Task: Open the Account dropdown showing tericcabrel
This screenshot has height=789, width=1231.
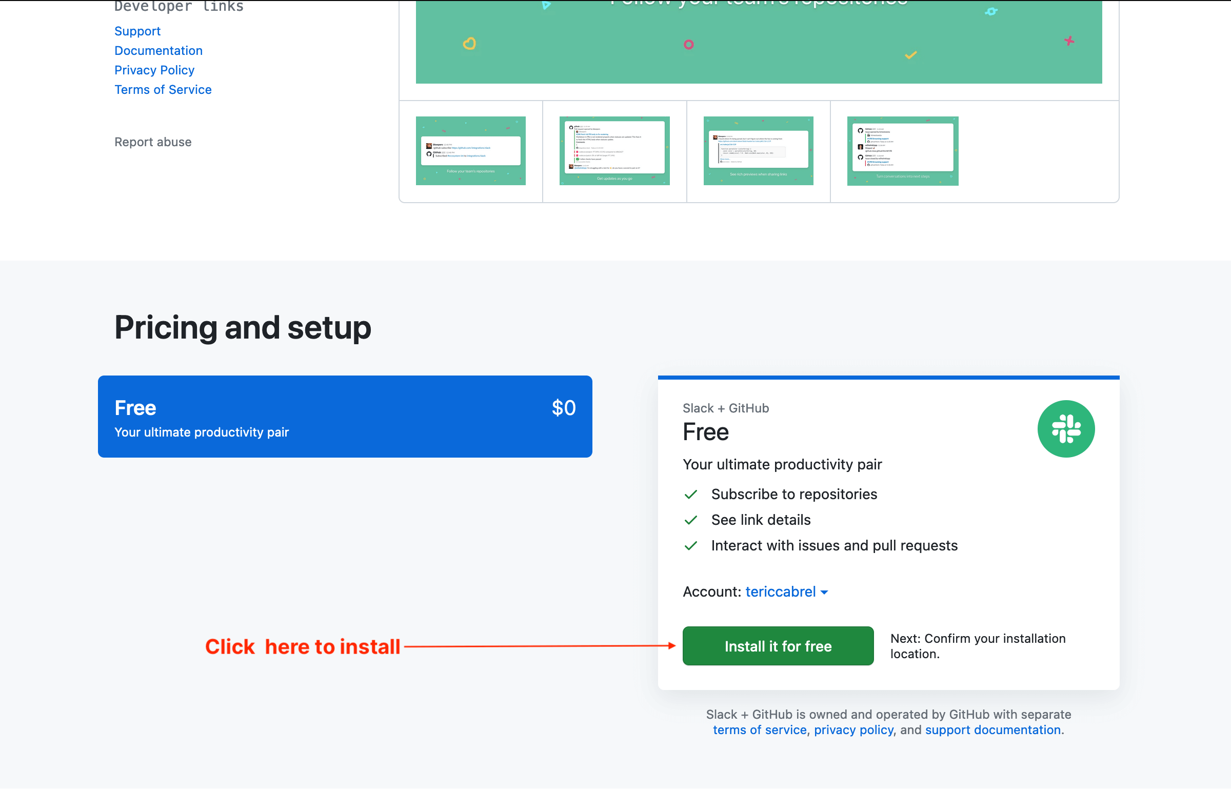Action: pyautogui.click(x=781, y=591)
